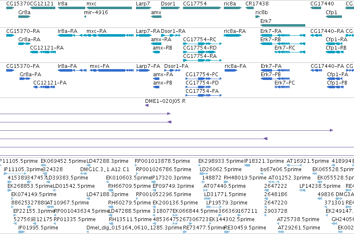Image resolution: width=354 pixels, height=234 pixels.
Task: Open the Erk7-RA transcript label
Action: 271,31
